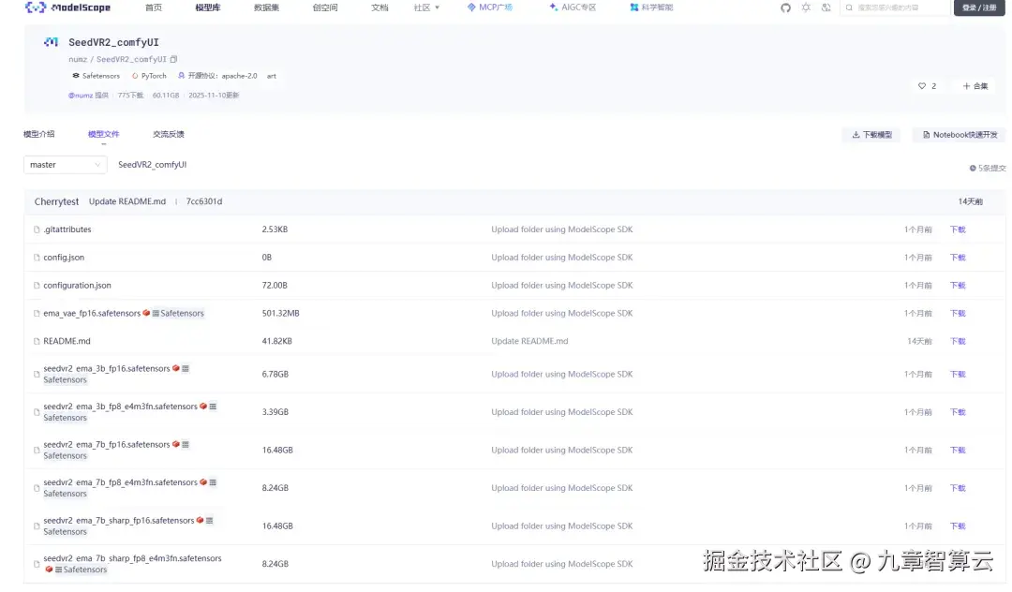Open 文档 in top navigation

[379, 7]
